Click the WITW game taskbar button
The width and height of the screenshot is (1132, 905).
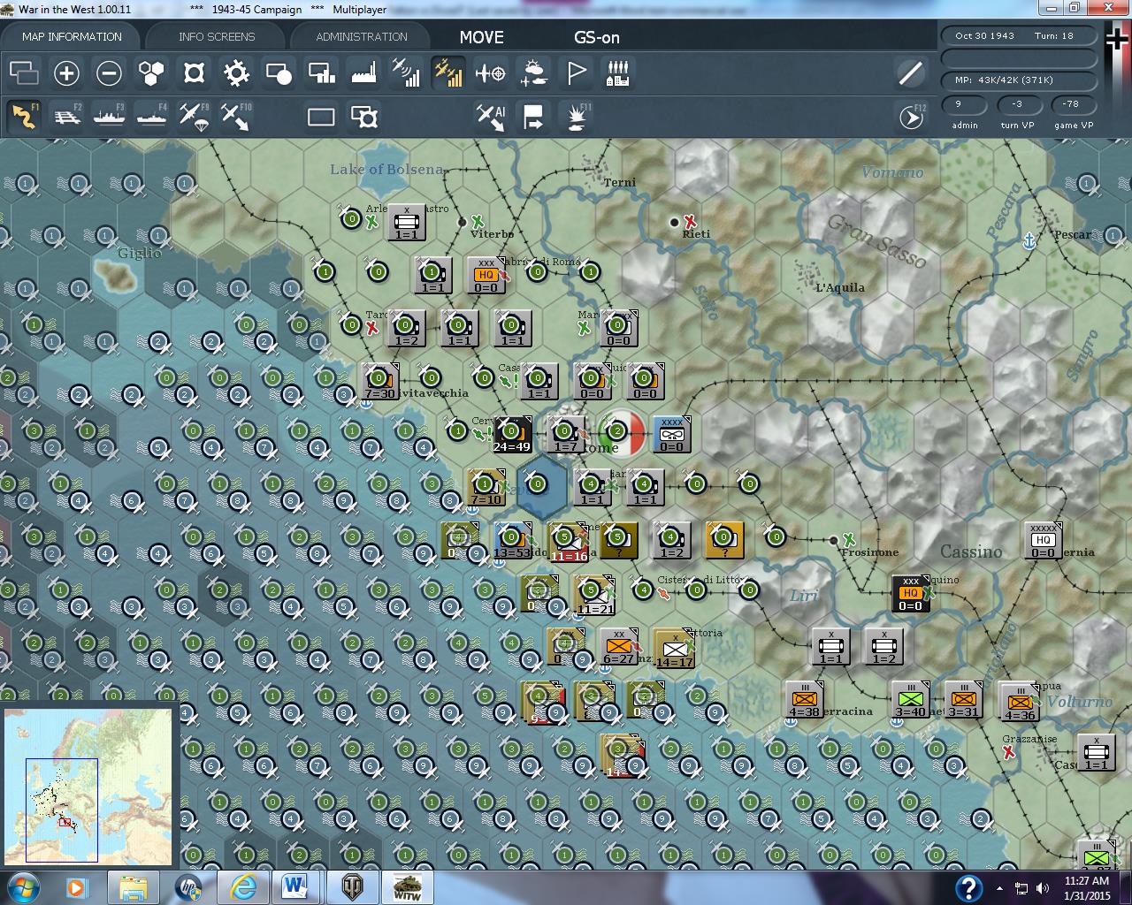[406, 886]
